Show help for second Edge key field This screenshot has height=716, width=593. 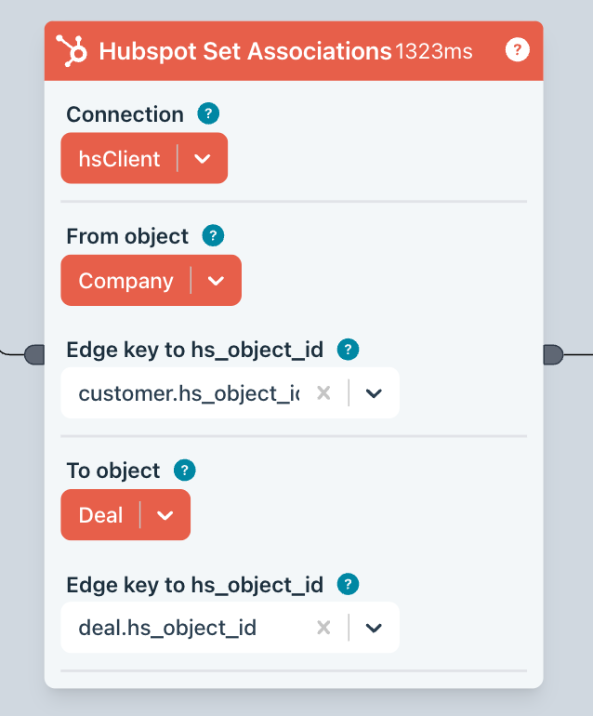point(348,584)
